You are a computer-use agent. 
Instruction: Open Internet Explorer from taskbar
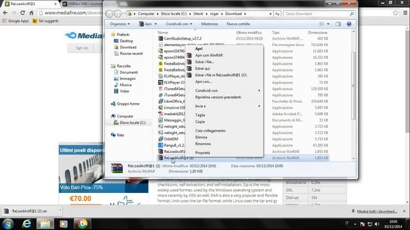[x=26, y=224]
